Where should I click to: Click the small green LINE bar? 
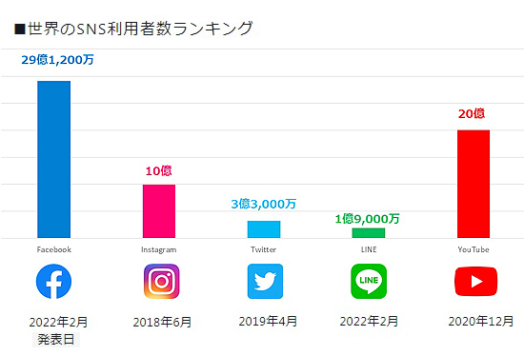369,233
